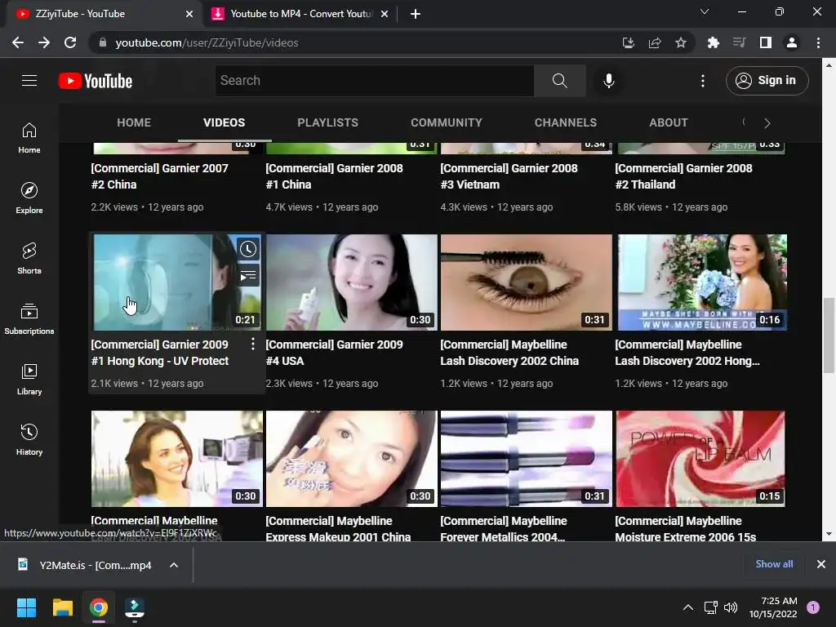
Task: Open Maybelline Lash Discovery 2002 China title
Action: (509, 353)
